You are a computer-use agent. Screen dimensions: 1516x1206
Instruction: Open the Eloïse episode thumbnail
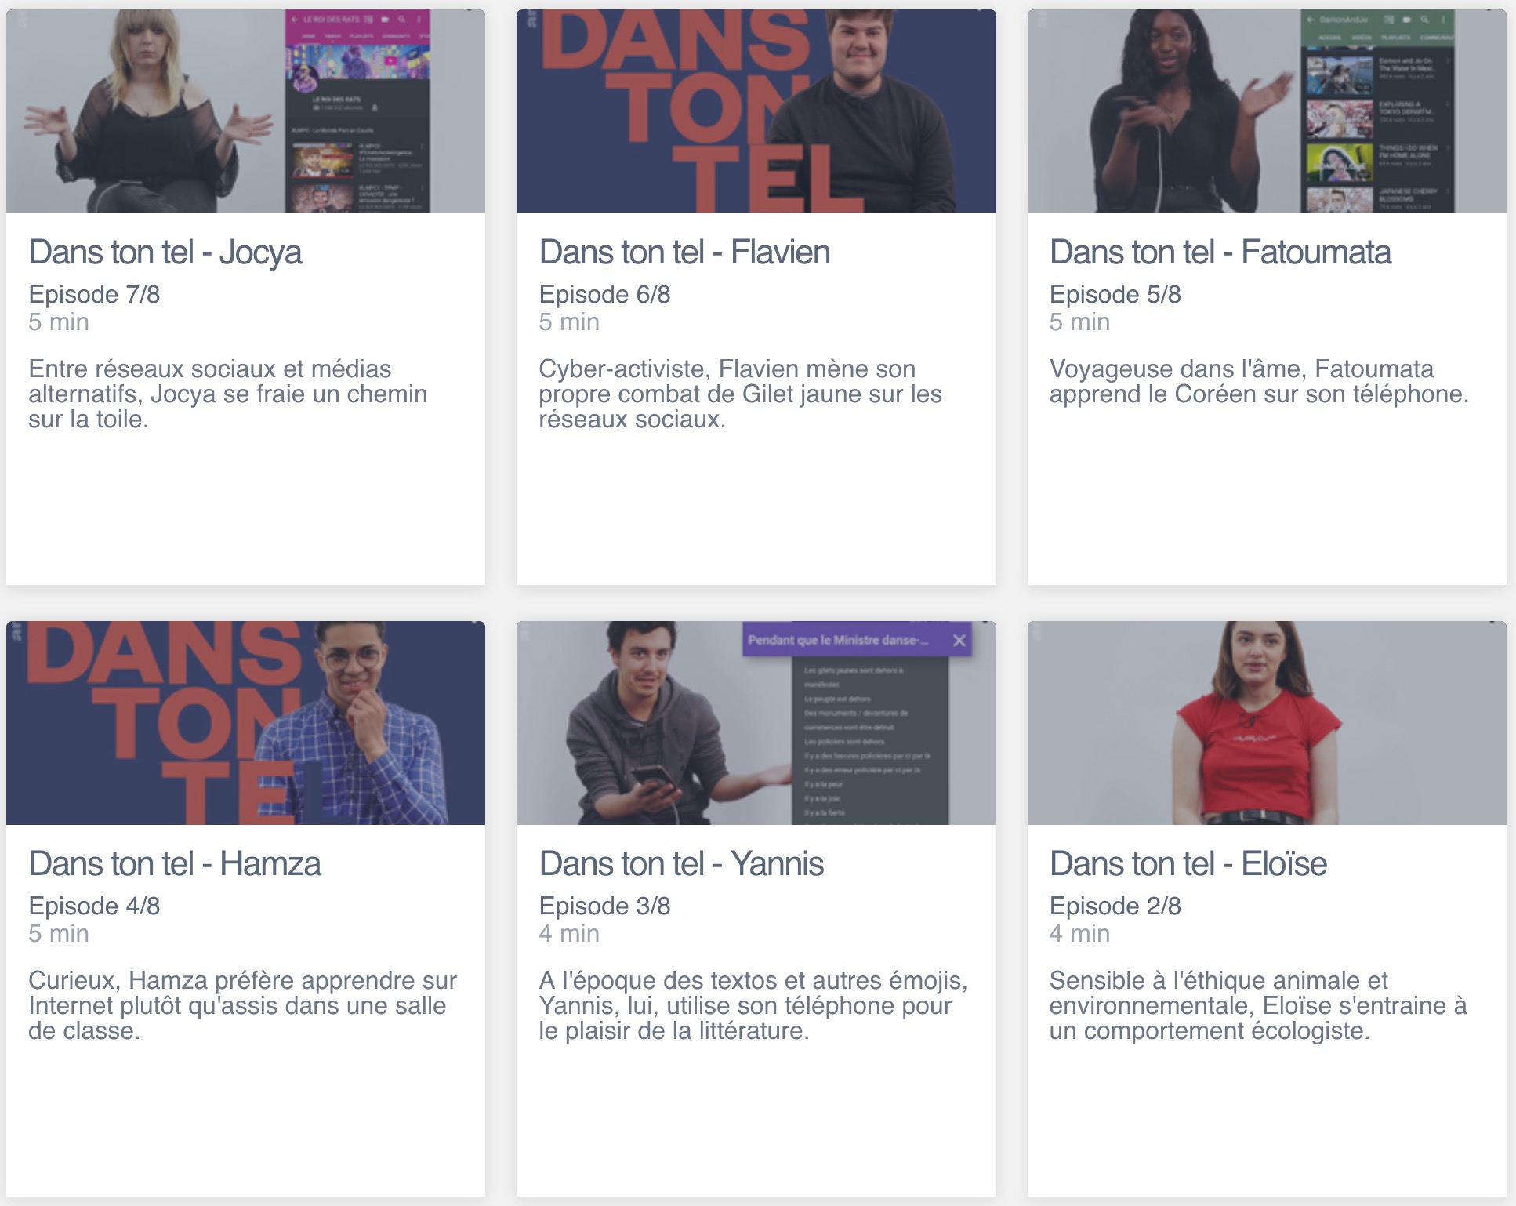[1266, 722]
